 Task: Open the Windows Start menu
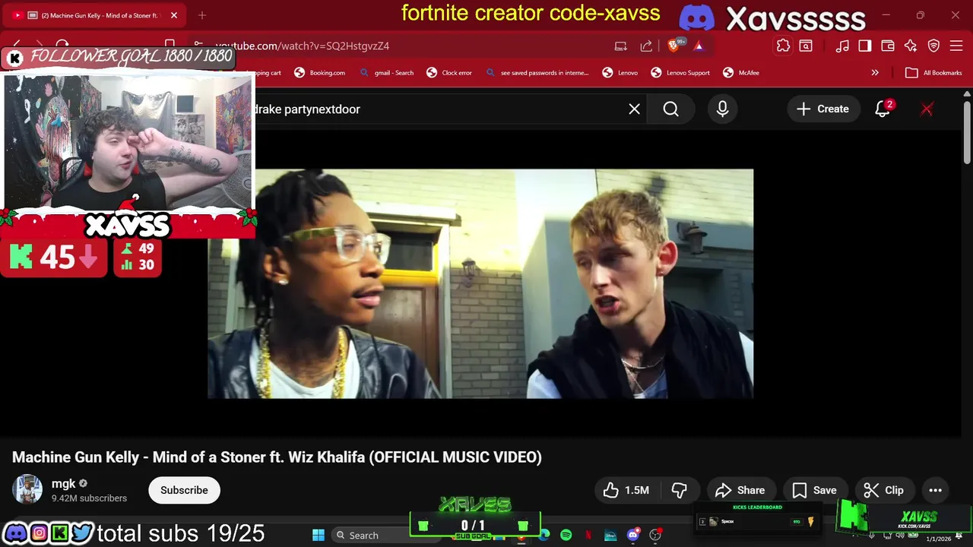point(319,535)
